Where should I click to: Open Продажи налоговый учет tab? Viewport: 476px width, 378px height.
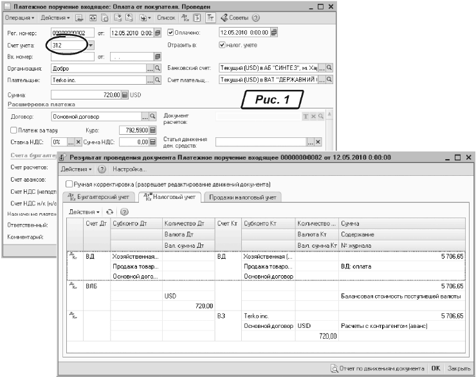coord(243,198)
